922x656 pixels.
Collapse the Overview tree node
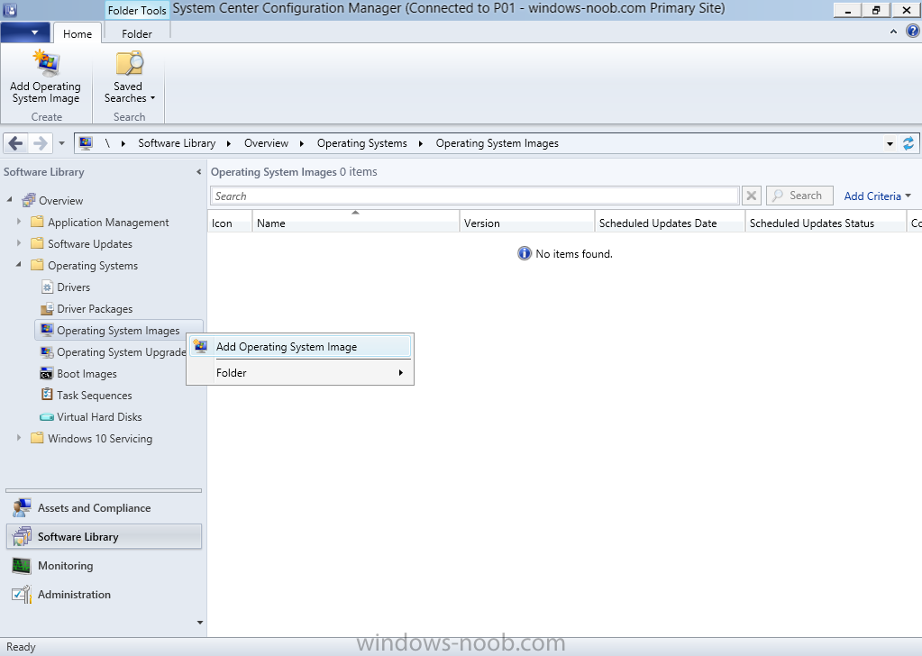coord(9,200)
